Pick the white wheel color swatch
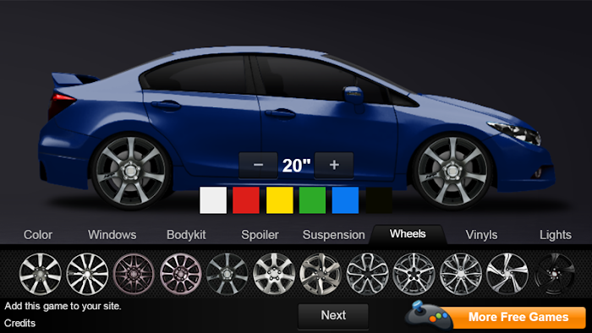 pos(213,200)
